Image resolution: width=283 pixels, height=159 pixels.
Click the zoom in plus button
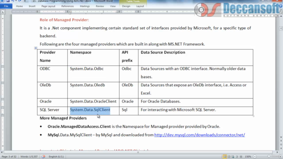[x=280, y=156]
